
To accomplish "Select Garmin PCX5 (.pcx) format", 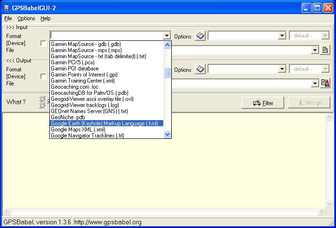I will click(106, 62).
